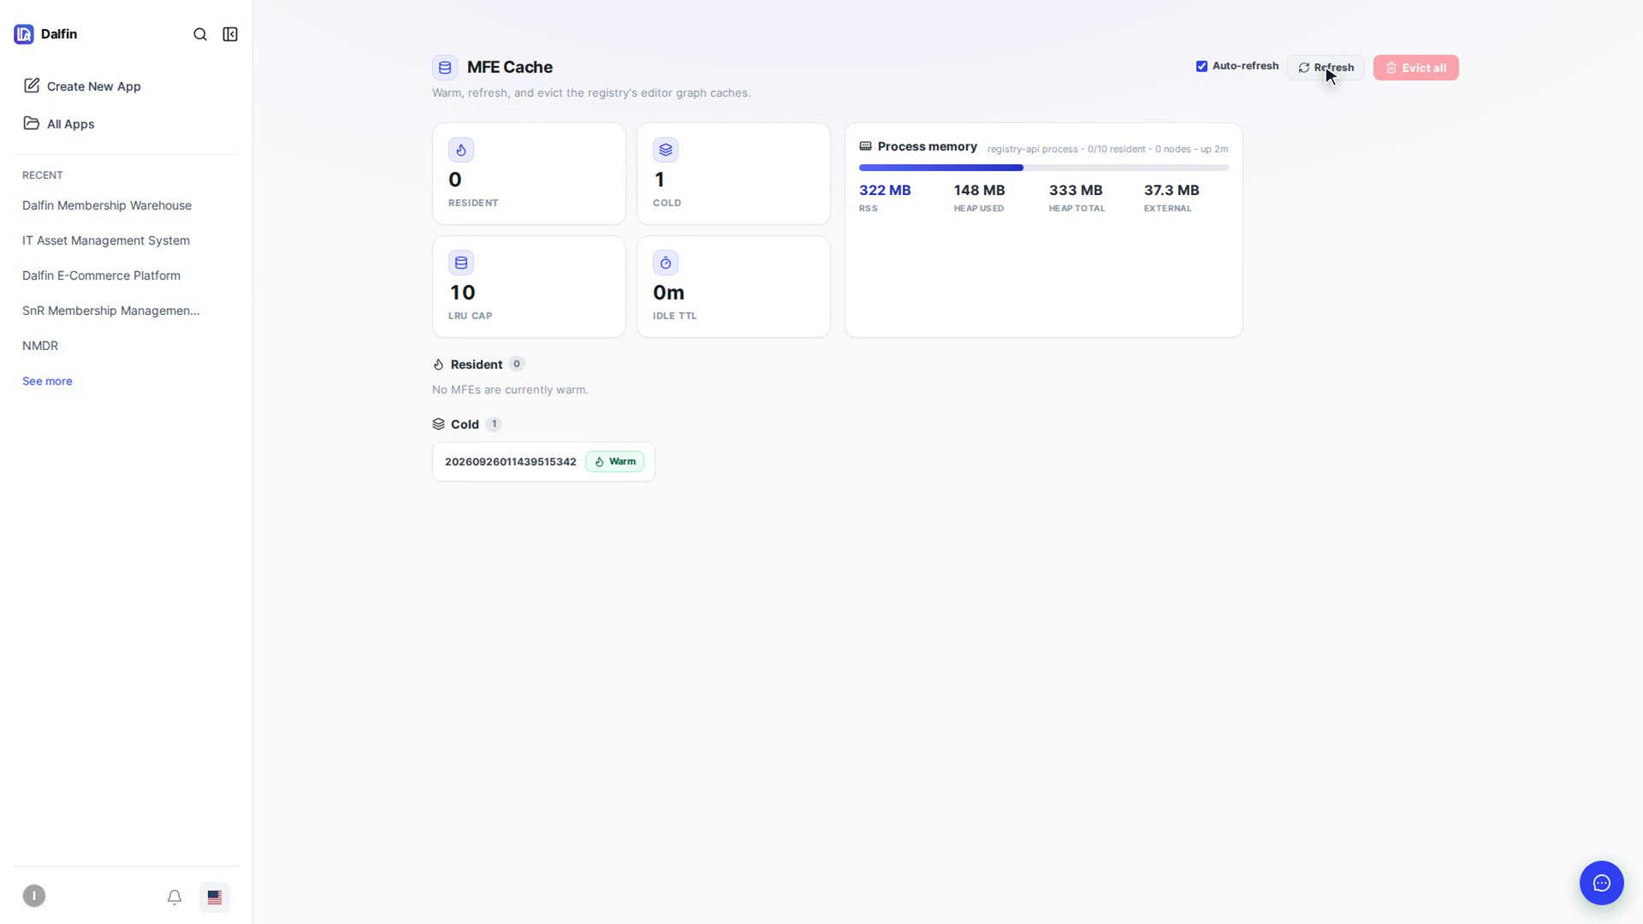Click the Resident flame card icon
The height and width of the screenshot is (924, 1643).
tap(461, 150)
